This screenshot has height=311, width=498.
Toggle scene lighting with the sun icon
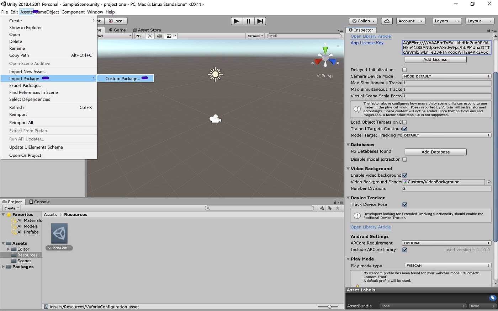(149, 36)
